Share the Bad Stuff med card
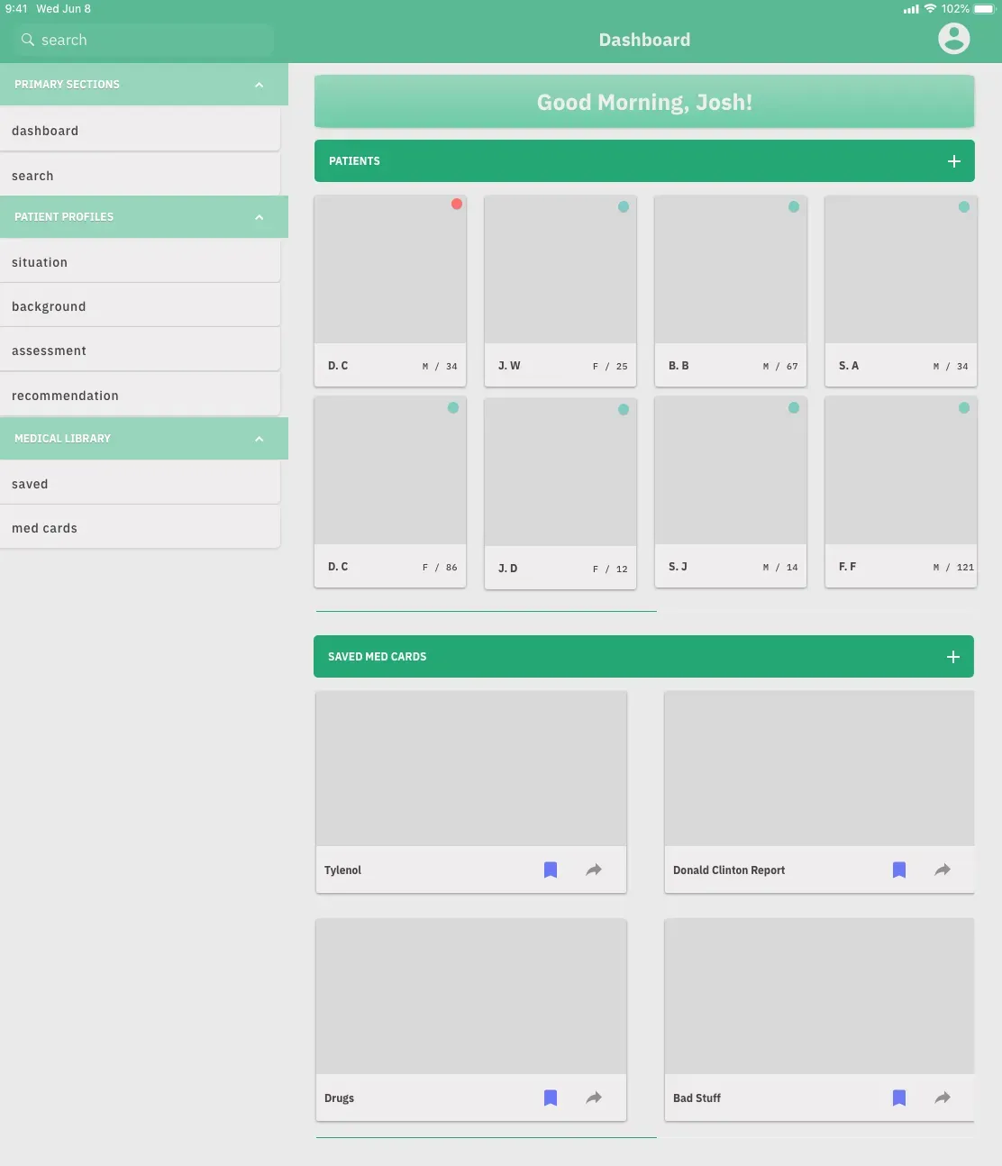Screen dimensions: 1002x1166 click(943, 1098)
